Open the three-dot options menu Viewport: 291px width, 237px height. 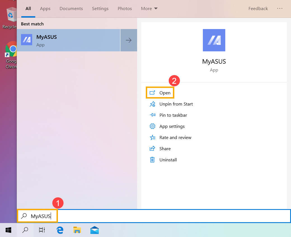pos(280,9)
